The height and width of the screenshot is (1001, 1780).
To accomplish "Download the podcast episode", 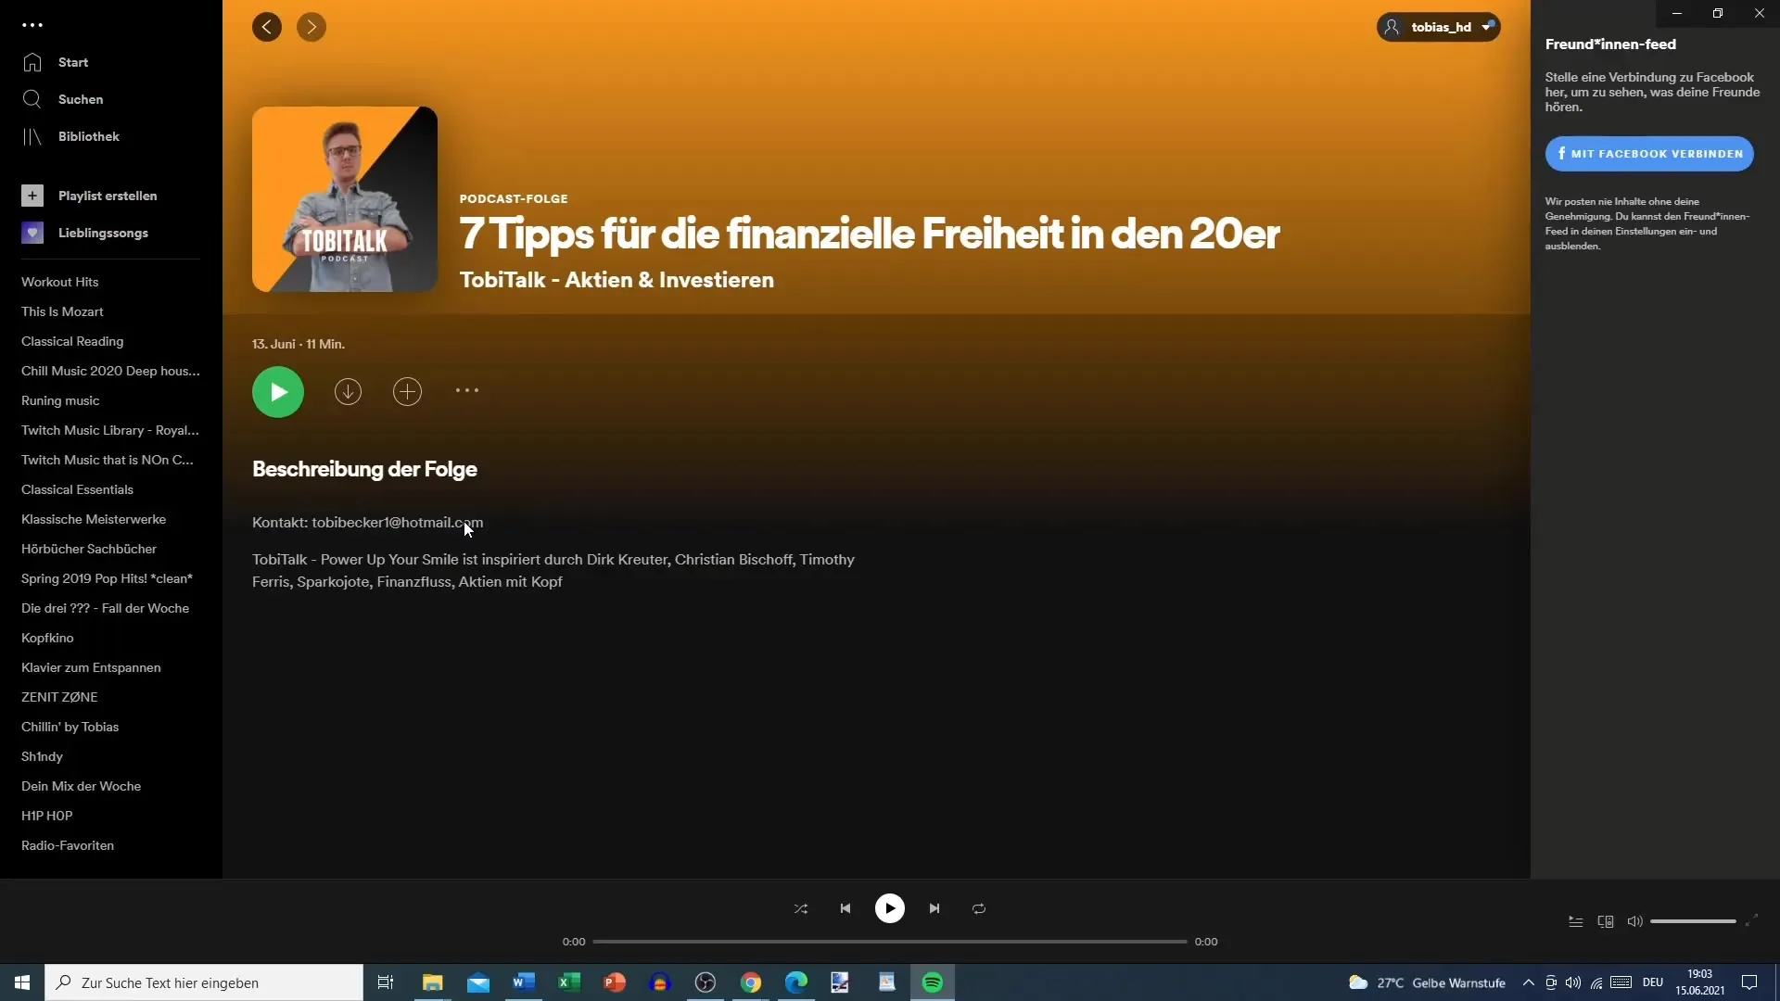I will point(348,392).
